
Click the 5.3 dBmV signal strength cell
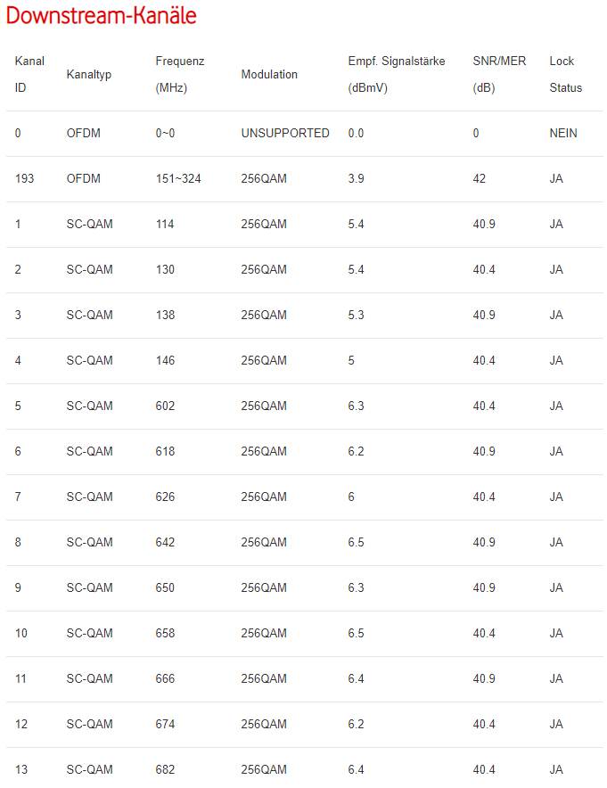pos(356,316)
